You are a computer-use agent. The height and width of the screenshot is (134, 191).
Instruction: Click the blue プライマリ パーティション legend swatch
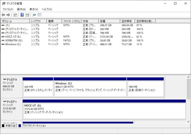(x=20, y=126)
